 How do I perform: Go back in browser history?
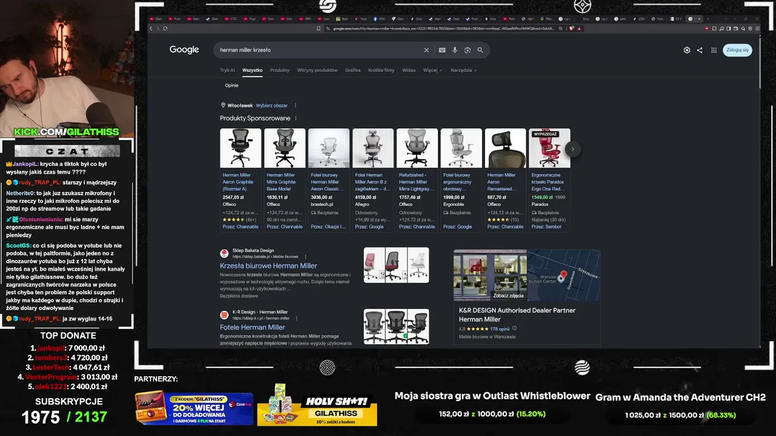tap(152, 28)
